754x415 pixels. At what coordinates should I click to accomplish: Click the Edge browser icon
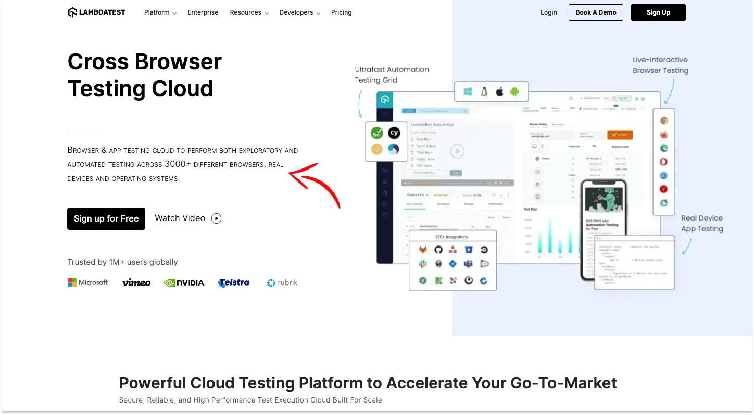(664, 148)
